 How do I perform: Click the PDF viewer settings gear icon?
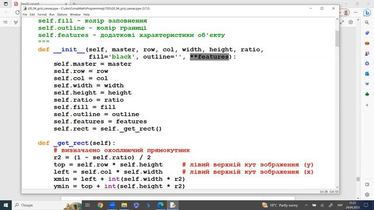click(351, 22)
